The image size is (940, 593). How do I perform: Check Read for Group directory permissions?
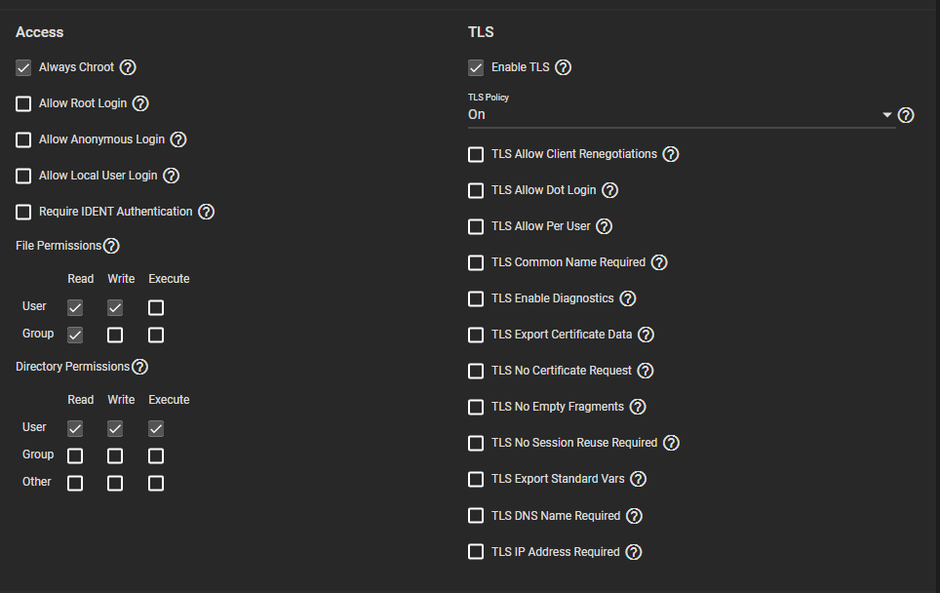click(x=75, y=456)
